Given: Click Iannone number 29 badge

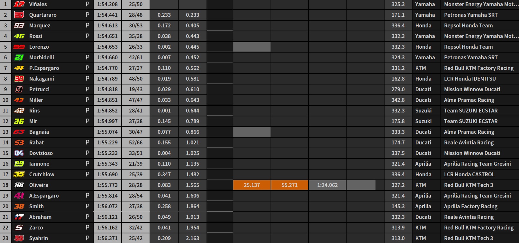Looking at the screenshot, I should (x=19, y=164).
